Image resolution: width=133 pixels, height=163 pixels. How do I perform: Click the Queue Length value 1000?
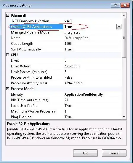click(68, 44)
